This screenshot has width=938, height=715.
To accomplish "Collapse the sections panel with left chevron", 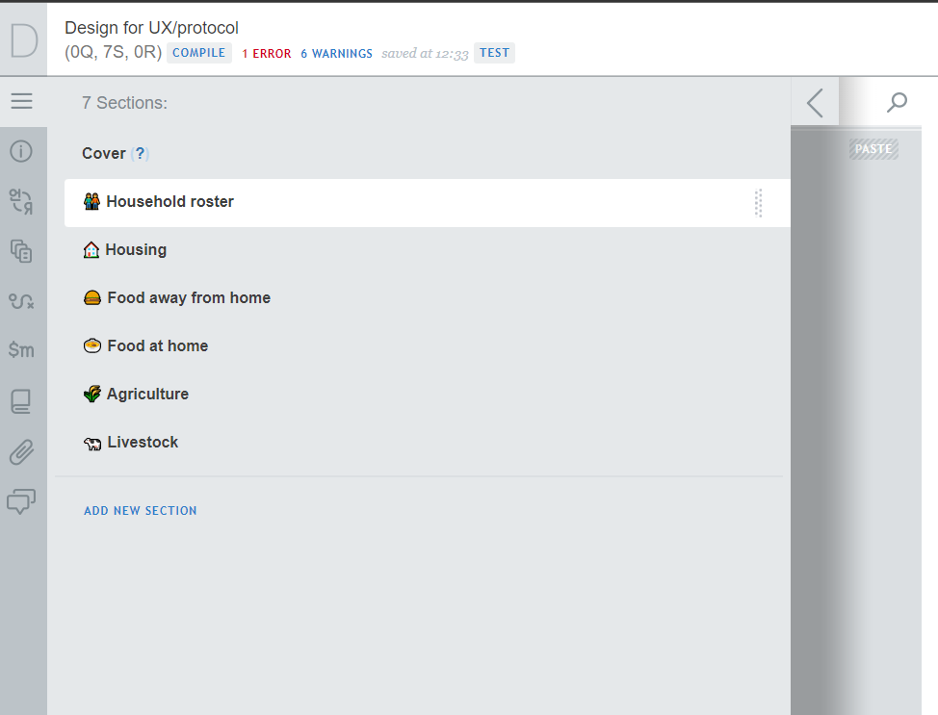I will point(815,102).
